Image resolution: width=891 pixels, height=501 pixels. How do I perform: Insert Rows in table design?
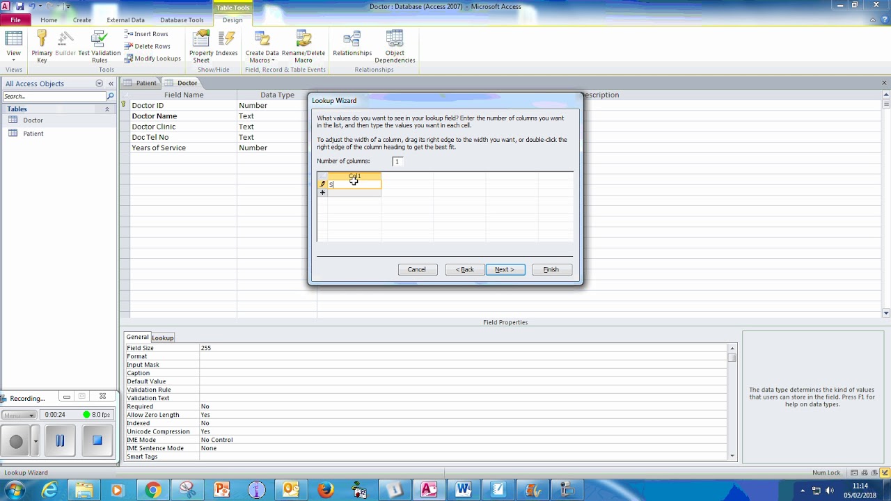[x=146, y=33]
